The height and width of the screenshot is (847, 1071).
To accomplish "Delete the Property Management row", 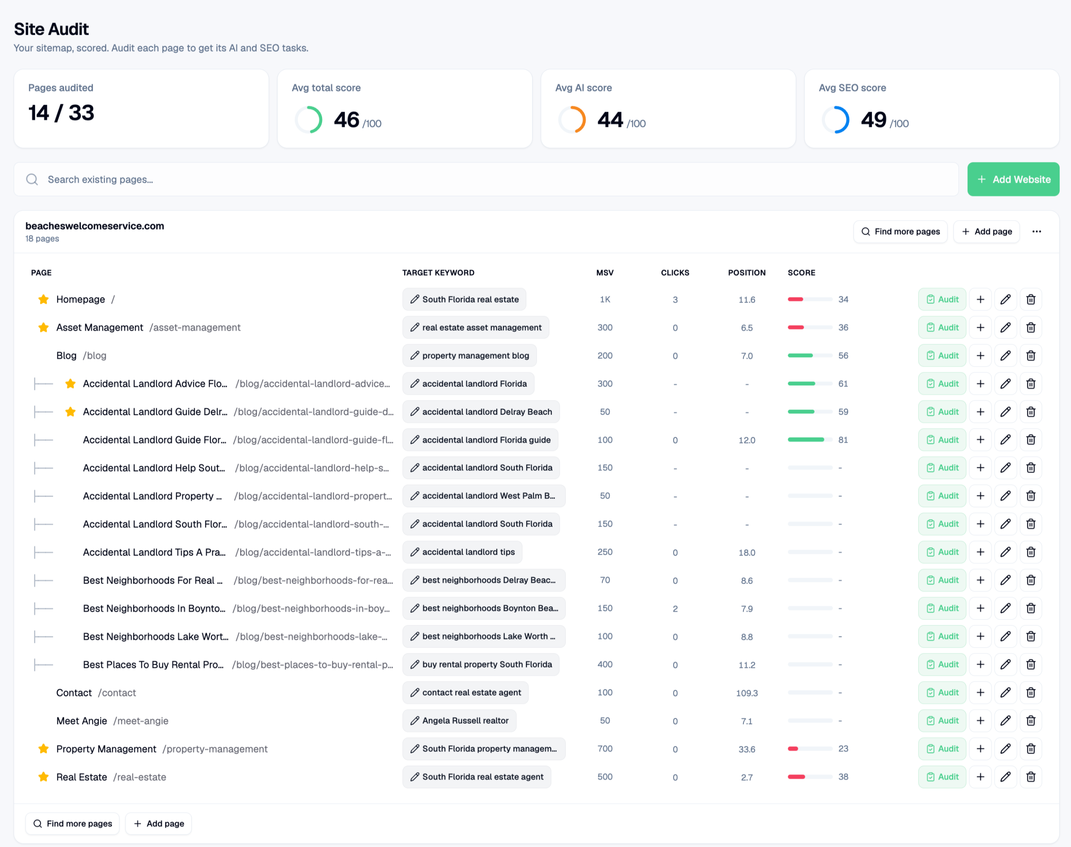I will [1030, 749].
